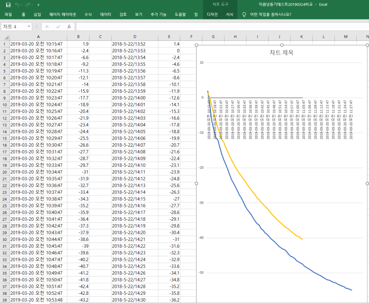Select column A header
Screen dimensions: 369x304
coord(38,37)
